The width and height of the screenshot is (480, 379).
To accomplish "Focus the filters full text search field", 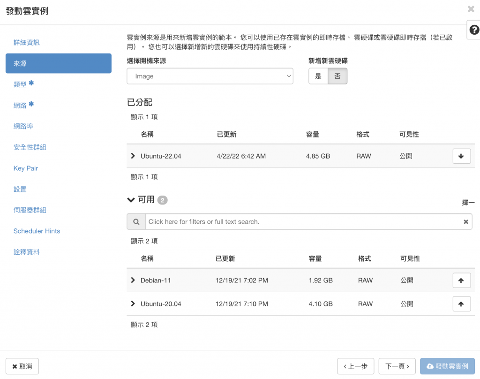I will point(308,221).
